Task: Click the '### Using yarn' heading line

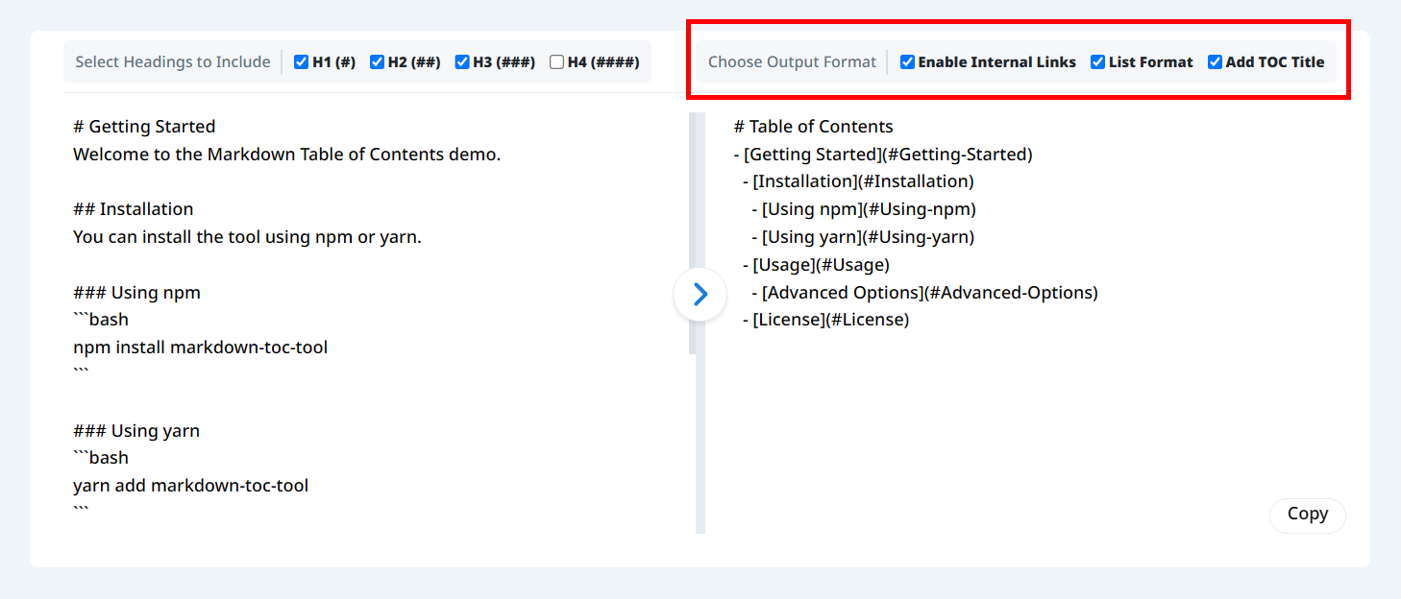Action: pyautogui.click(x=136, y=431)
